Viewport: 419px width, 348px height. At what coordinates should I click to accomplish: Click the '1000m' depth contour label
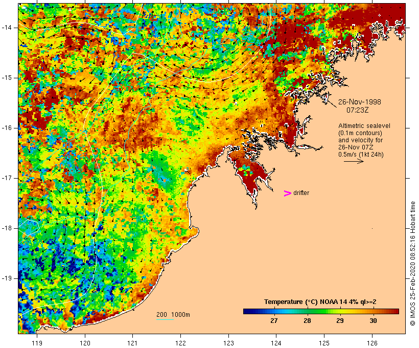coord(181,315)
